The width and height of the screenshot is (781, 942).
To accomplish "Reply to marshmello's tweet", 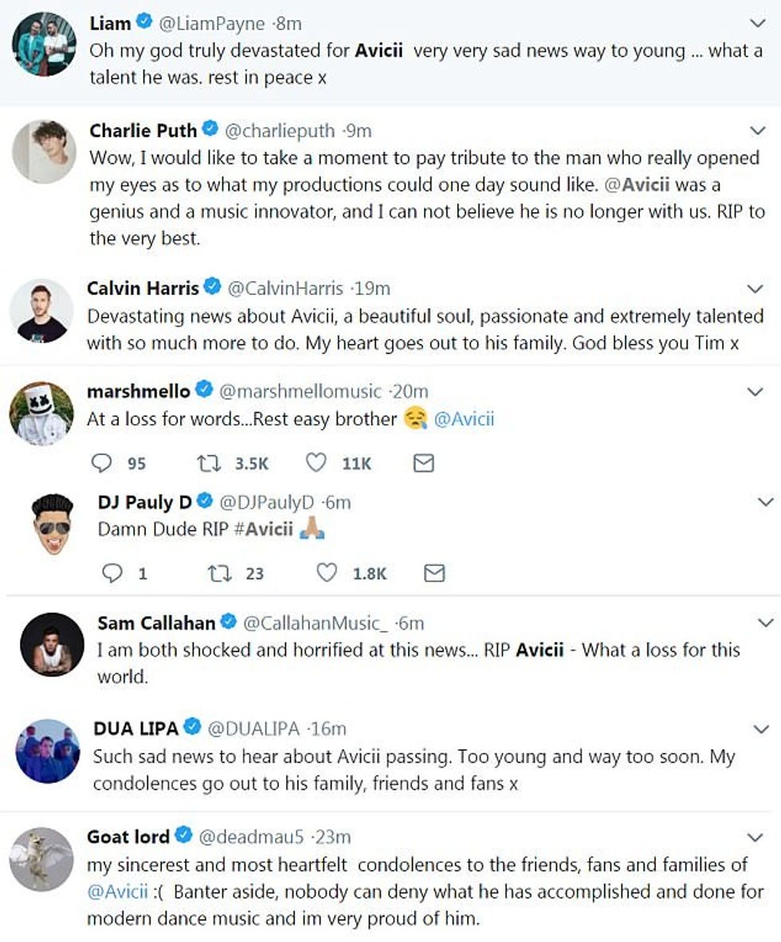I will click(102, 462).
